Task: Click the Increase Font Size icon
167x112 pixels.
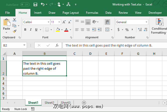Action: (64, 22)
